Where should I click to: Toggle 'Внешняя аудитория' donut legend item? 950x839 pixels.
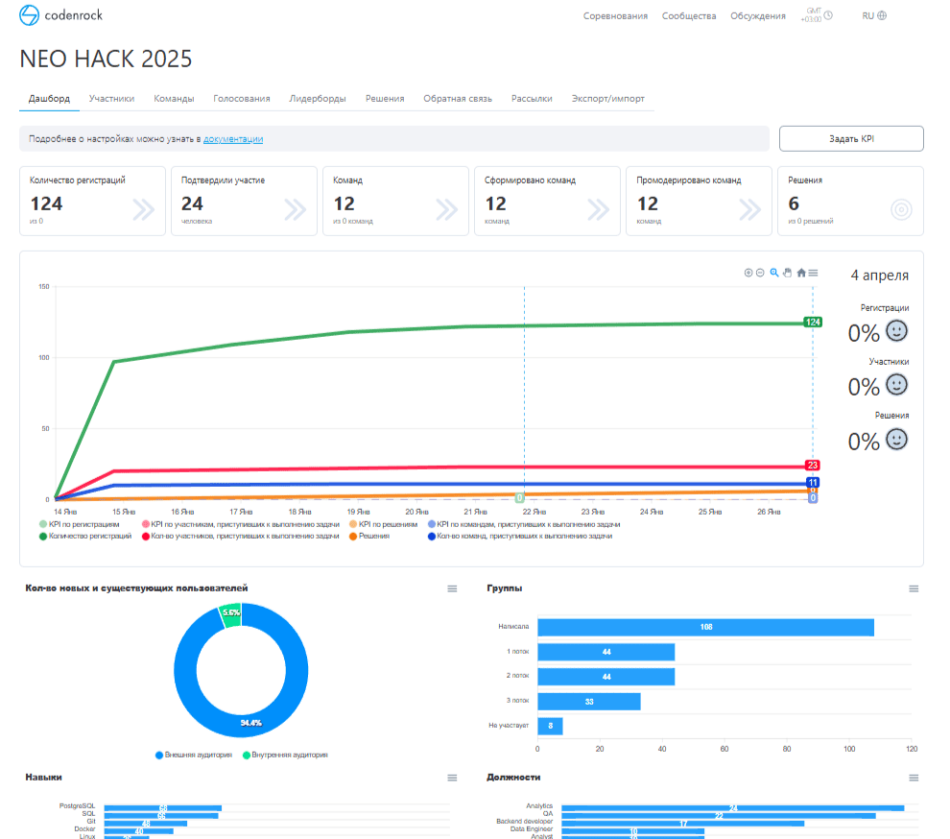coord(194,755)
